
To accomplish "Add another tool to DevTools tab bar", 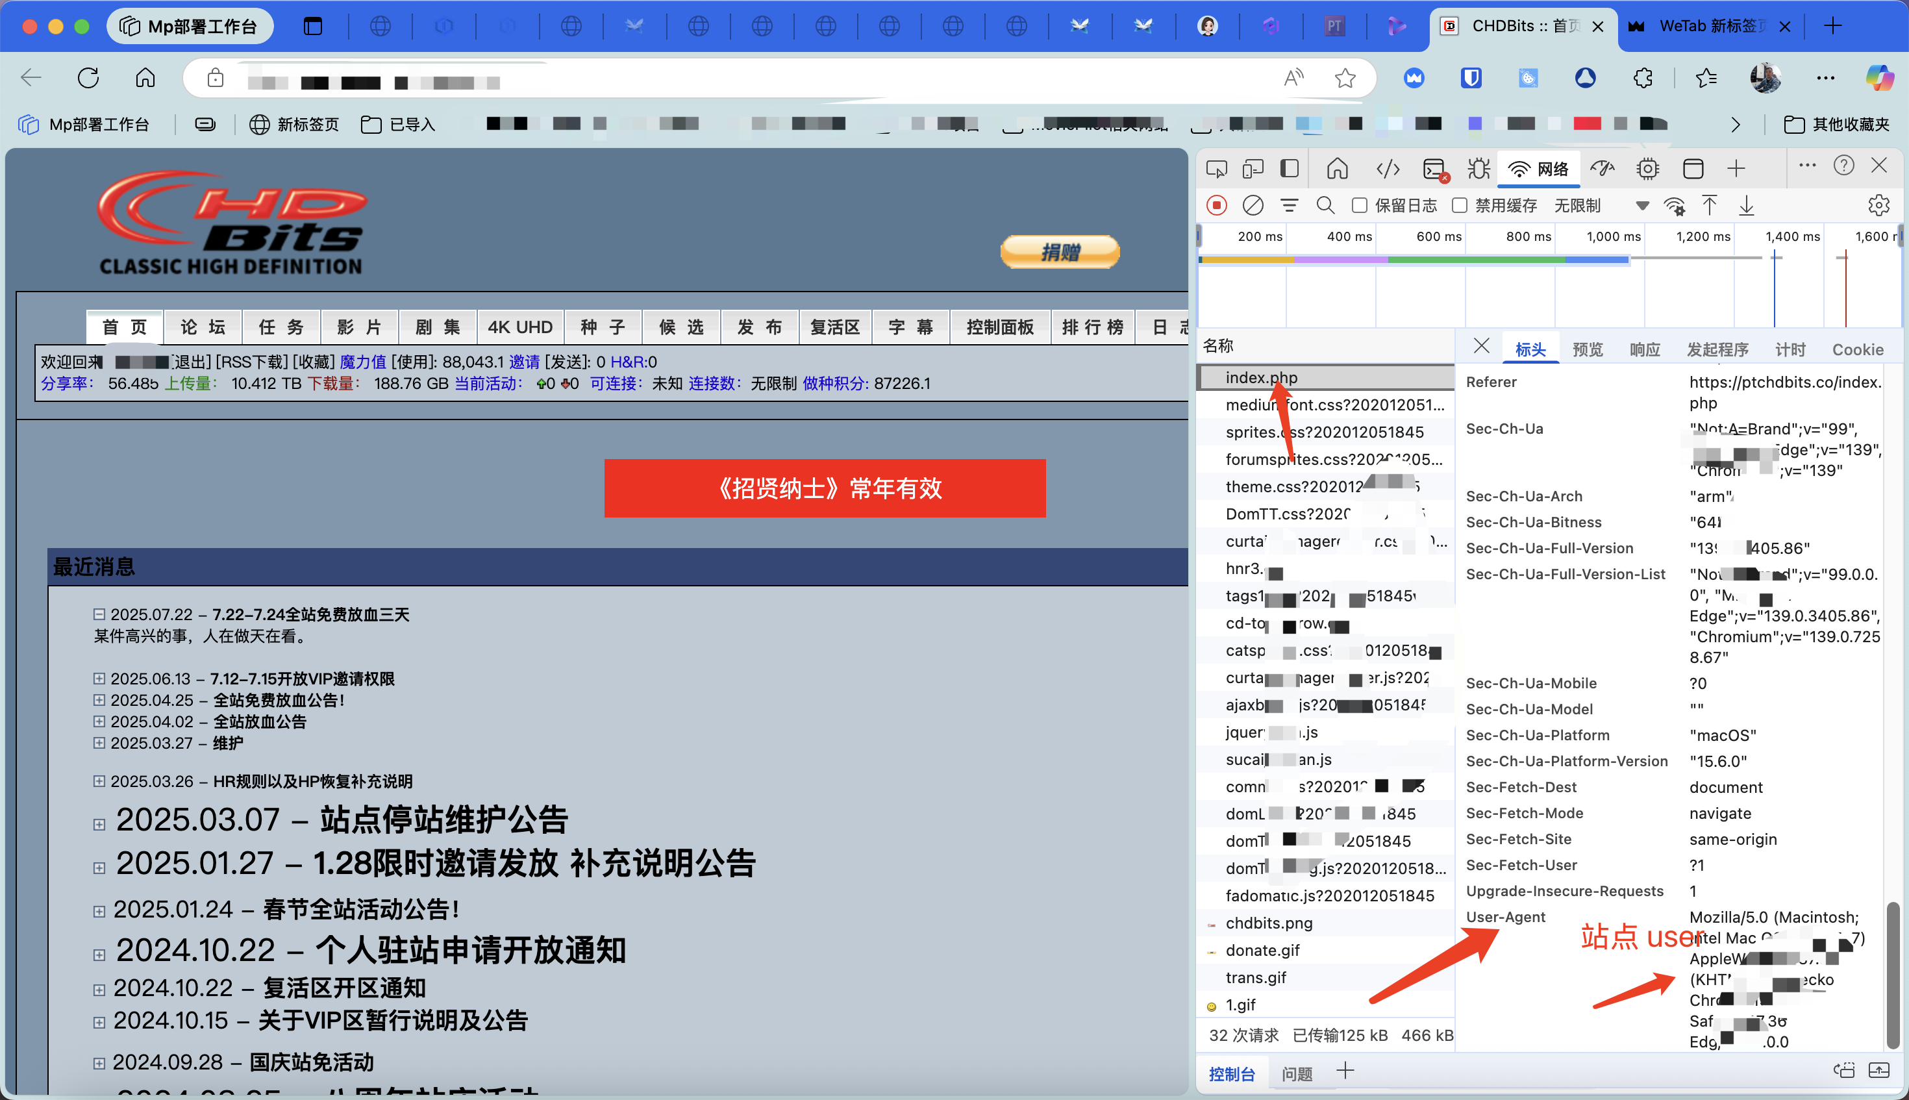I will point(1736,168).
